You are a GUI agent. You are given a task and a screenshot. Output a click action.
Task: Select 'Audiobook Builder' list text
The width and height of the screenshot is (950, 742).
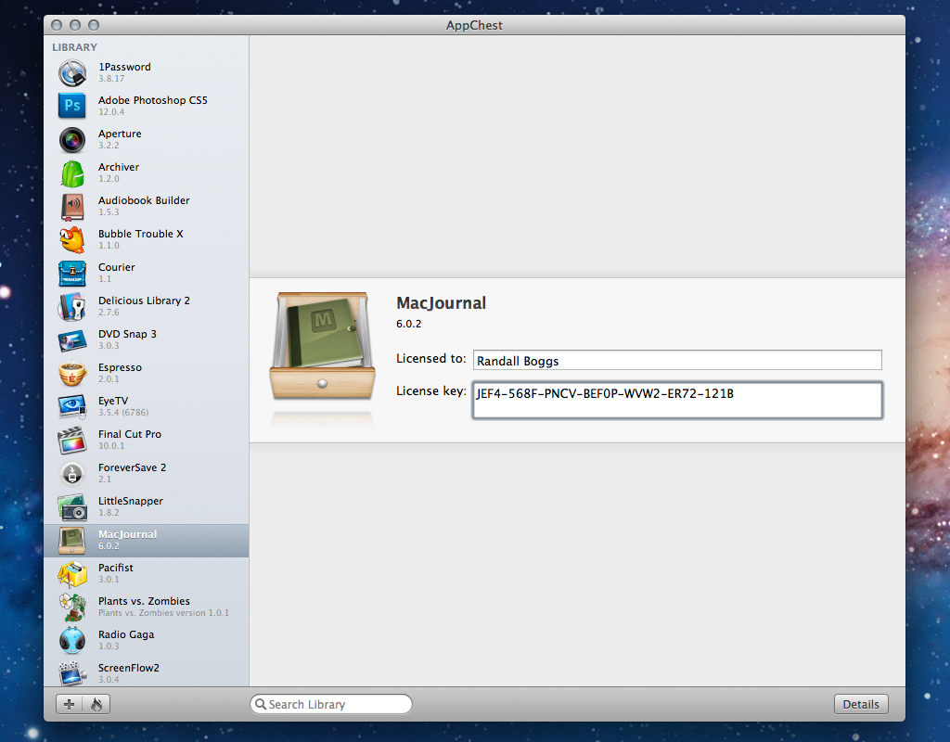tap(144, 200)
